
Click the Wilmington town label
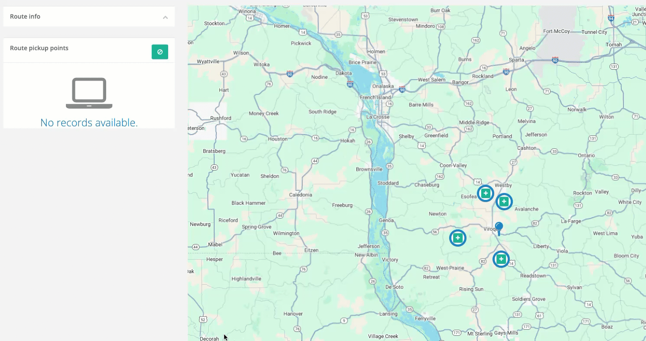[286, 233]
